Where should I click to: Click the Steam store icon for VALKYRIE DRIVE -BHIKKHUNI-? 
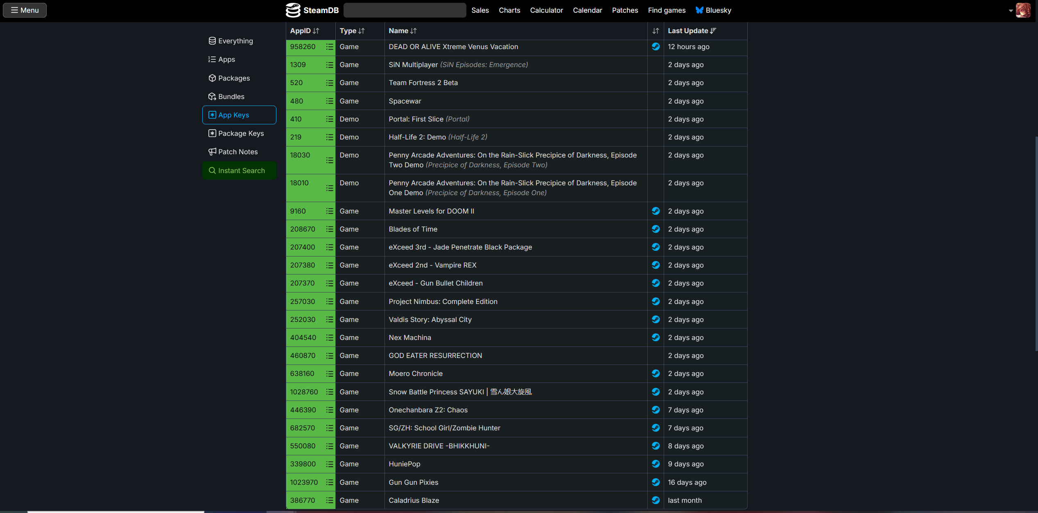(x=656, y=446)
